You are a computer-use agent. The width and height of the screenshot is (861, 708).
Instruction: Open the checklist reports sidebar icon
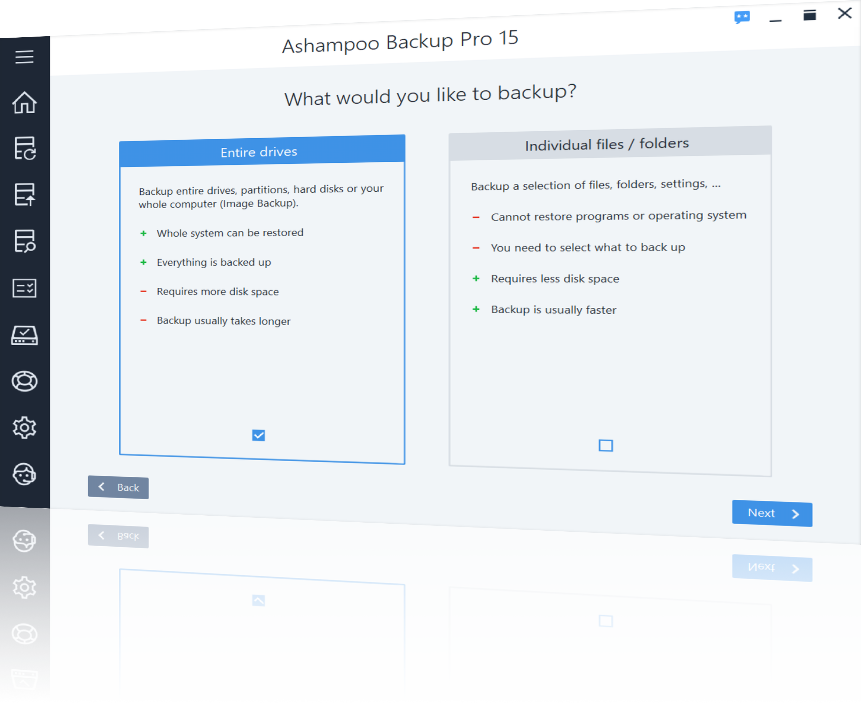pyautogui.click(x=24, y=288)
